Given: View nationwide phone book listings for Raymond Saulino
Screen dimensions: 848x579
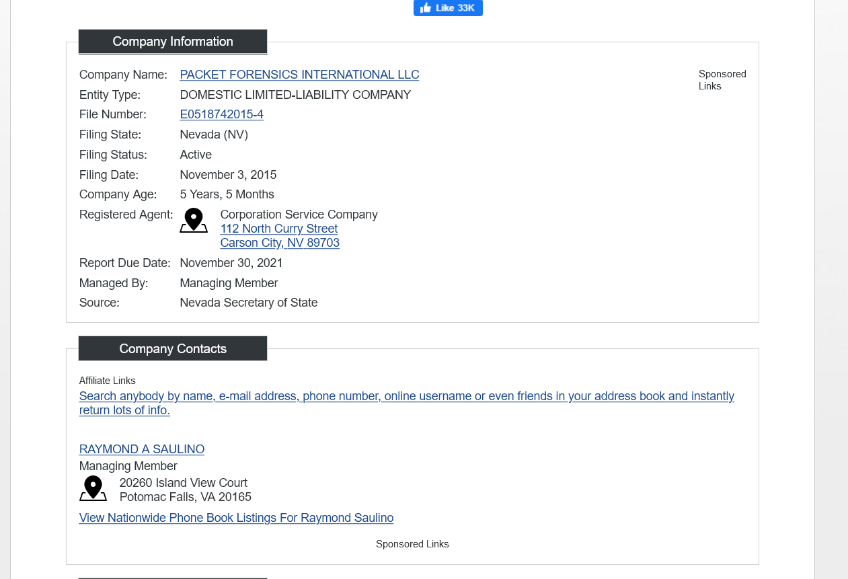Looking at the screenshot, I should click(236, 518).
